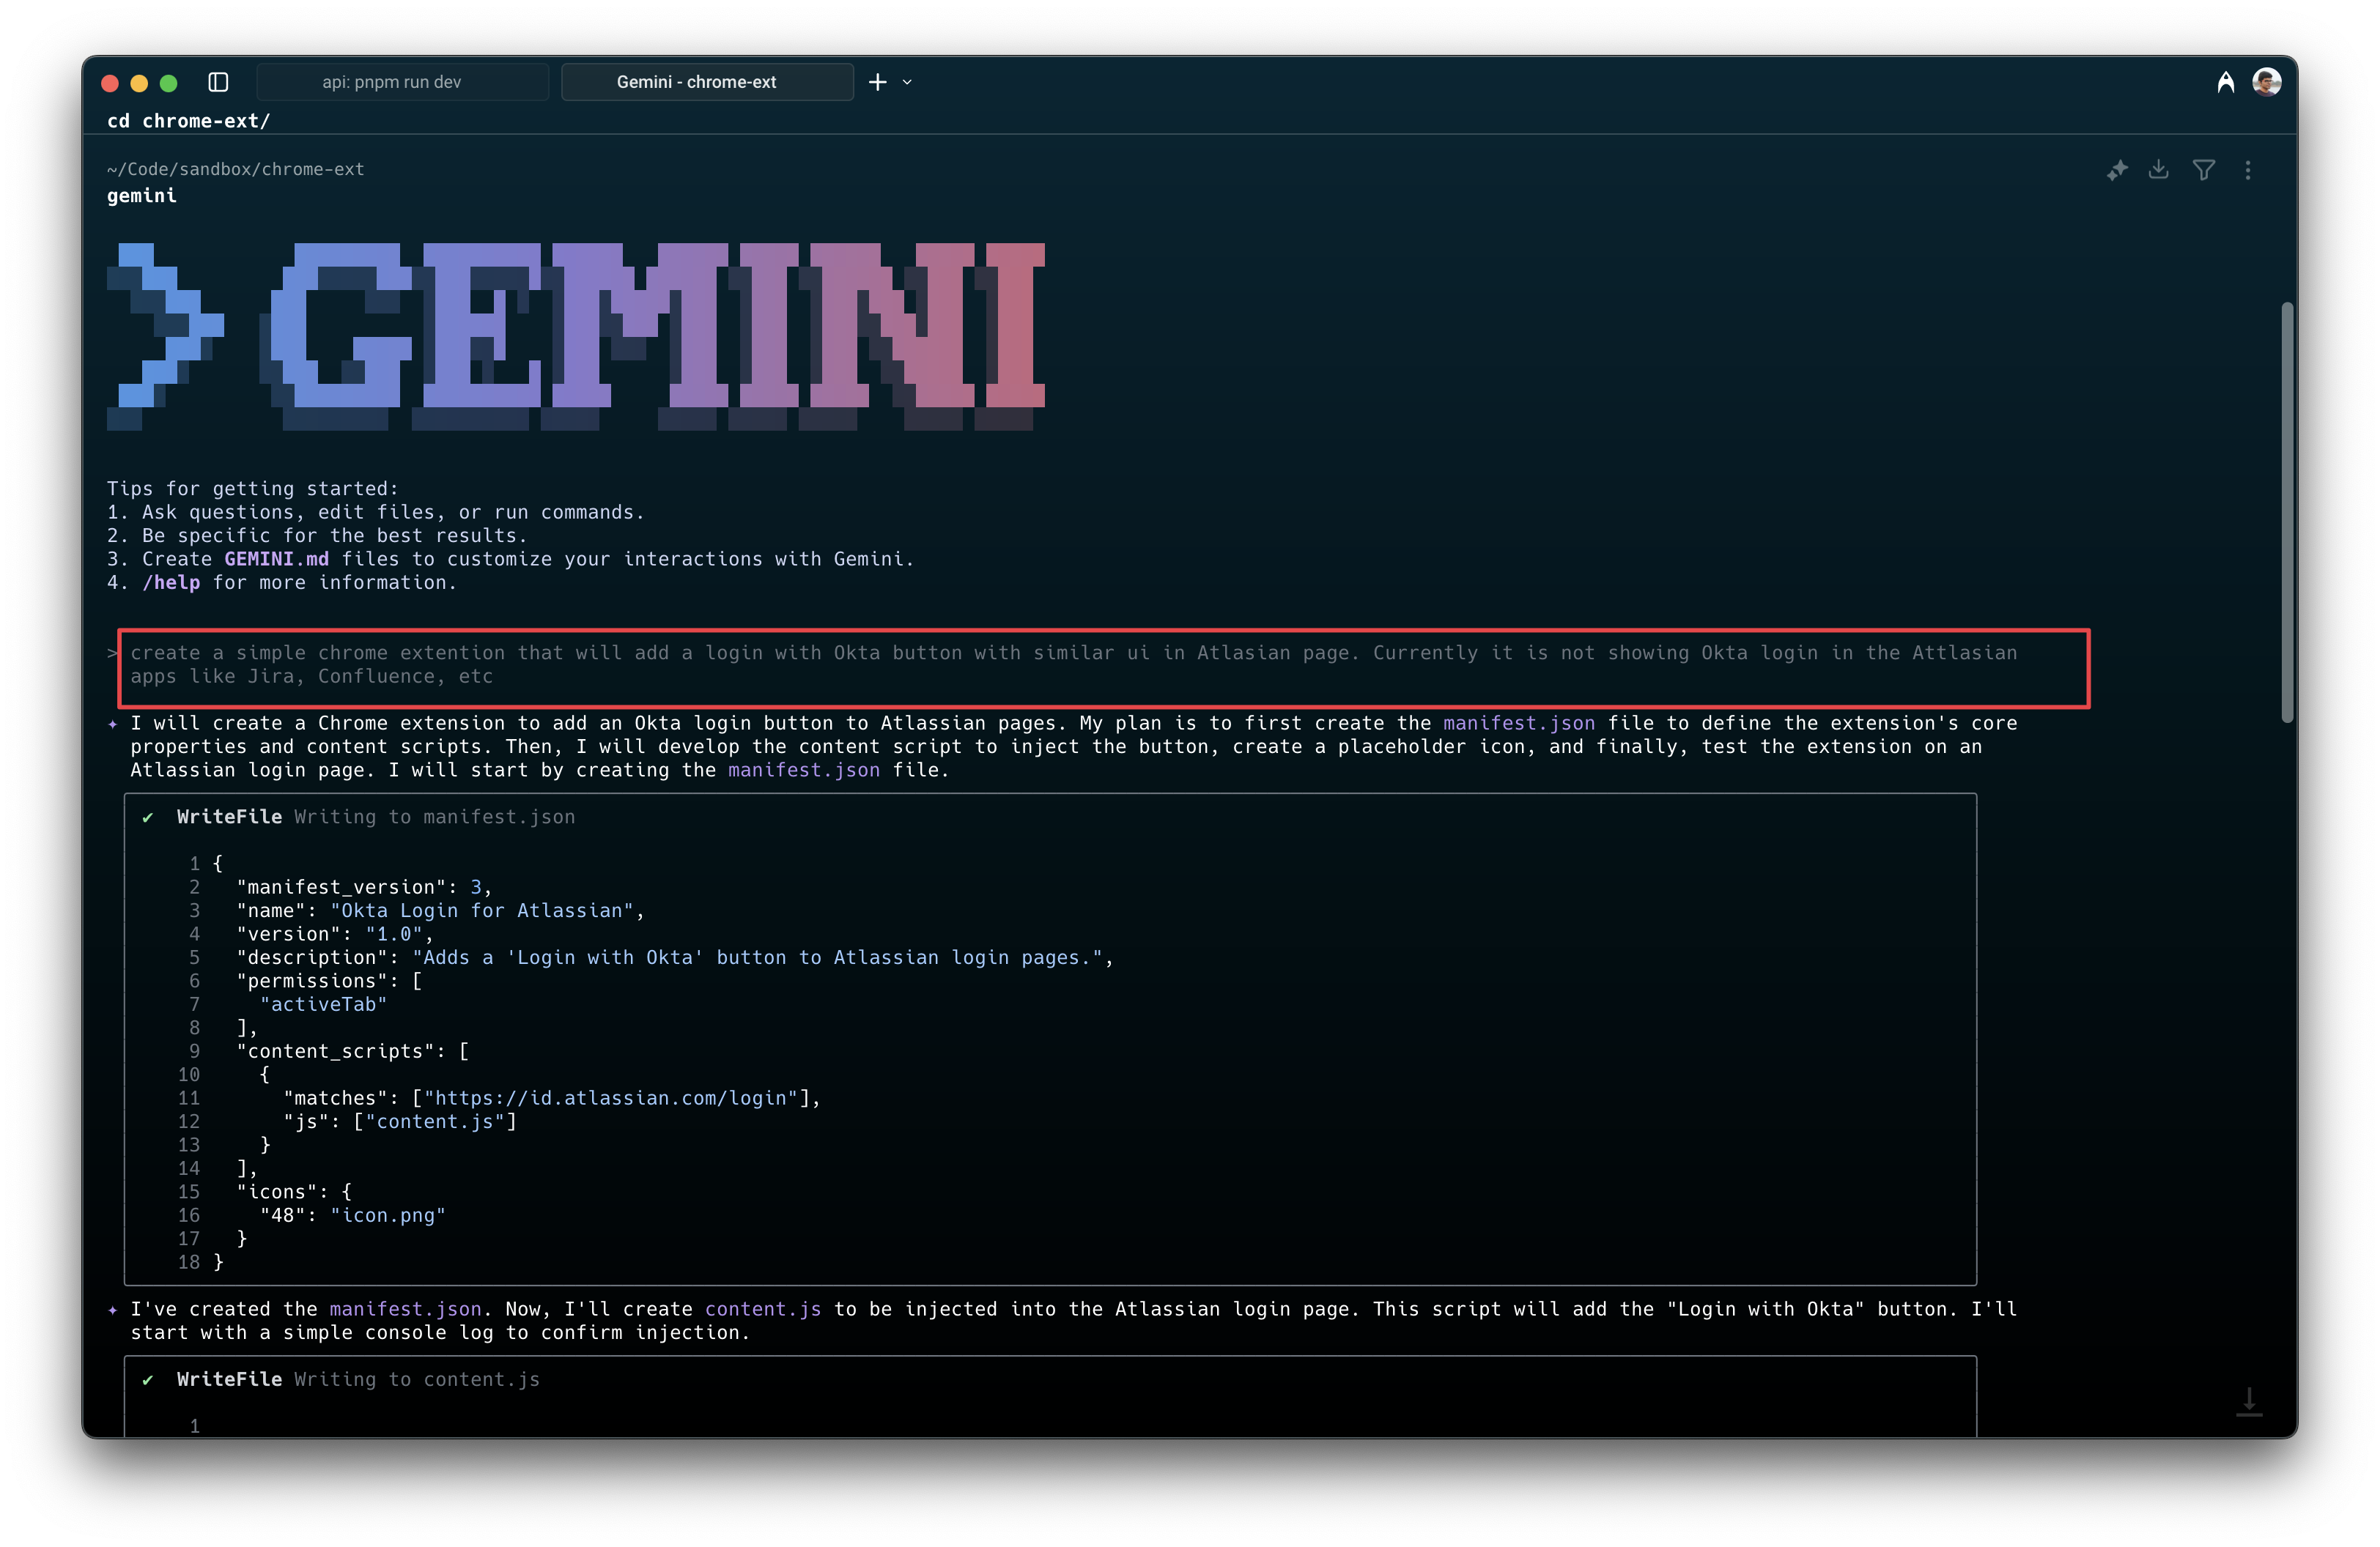Click the 'GEMINI.md' highlighted text in tips

click(276, 559)
